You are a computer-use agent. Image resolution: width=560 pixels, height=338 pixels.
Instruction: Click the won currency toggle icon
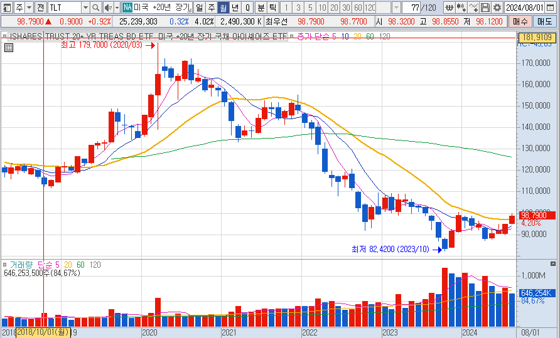pyautogui.click(x=450, y=8)
